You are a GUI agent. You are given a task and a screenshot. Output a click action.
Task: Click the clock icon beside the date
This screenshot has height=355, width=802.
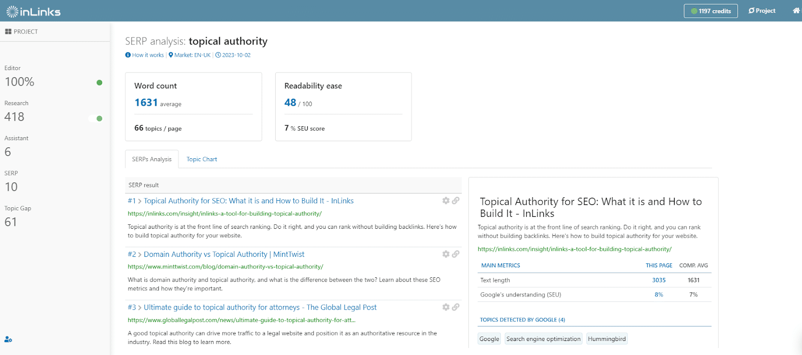click(218, 55)
